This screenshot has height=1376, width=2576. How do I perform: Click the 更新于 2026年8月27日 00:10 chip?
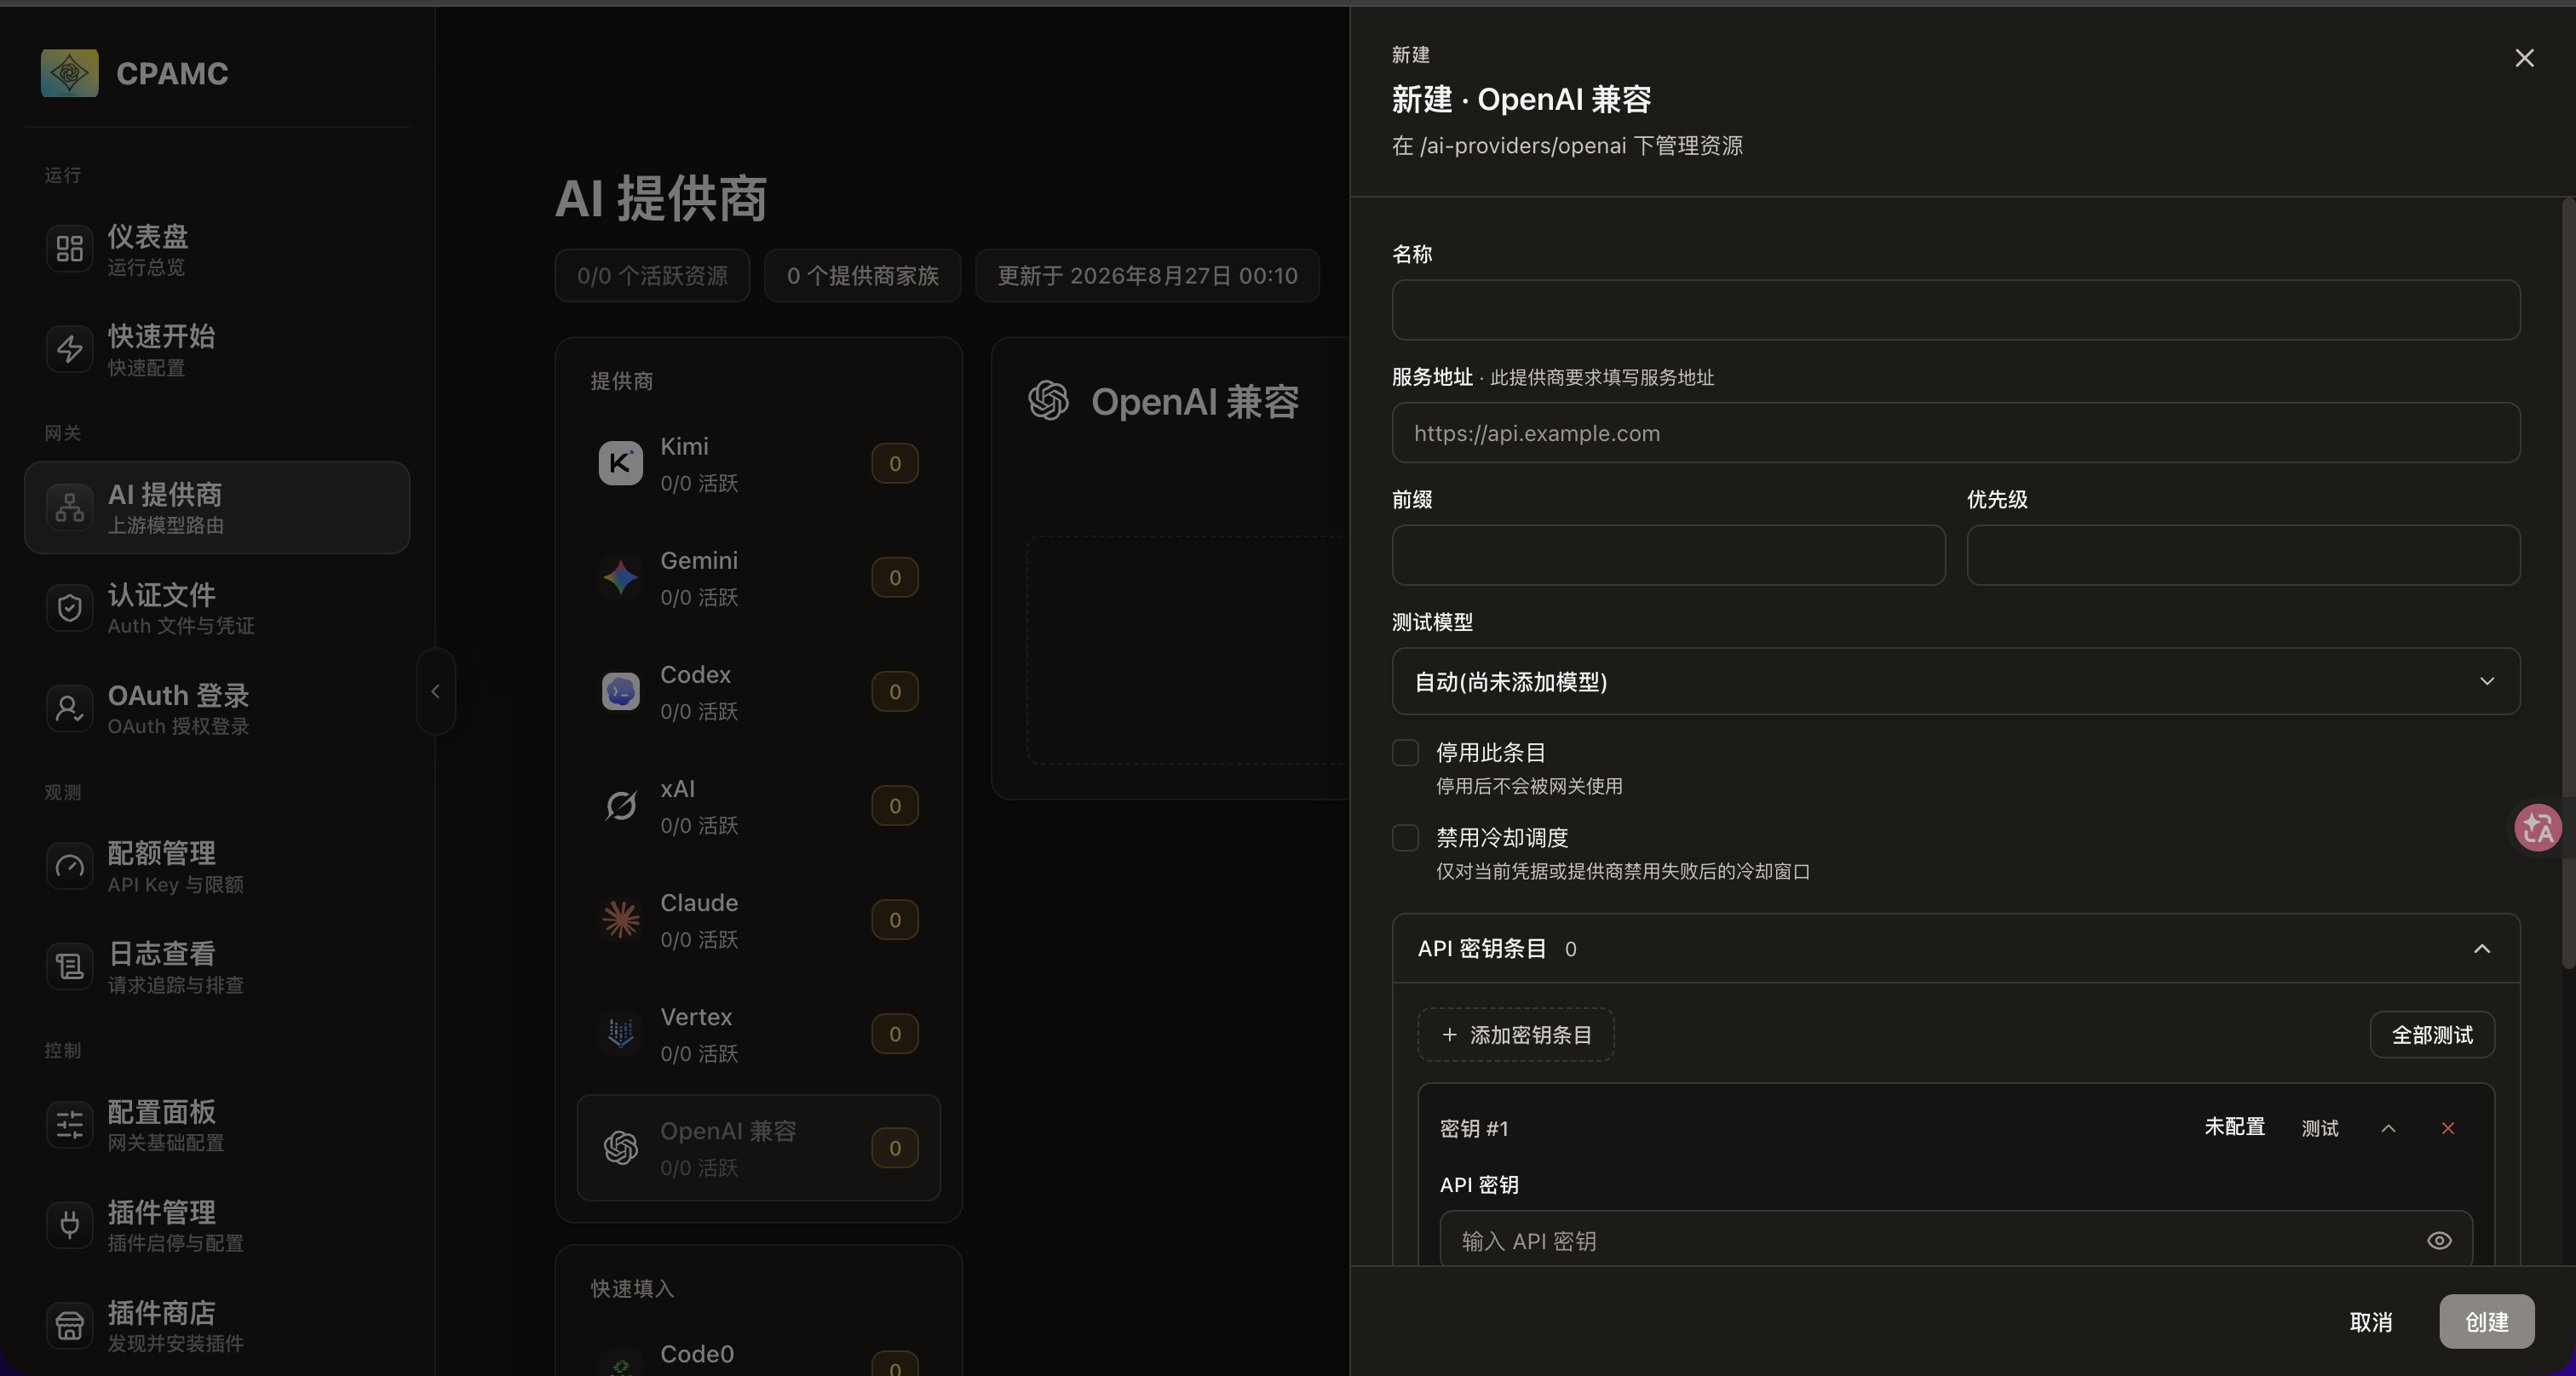point(1147,275)
